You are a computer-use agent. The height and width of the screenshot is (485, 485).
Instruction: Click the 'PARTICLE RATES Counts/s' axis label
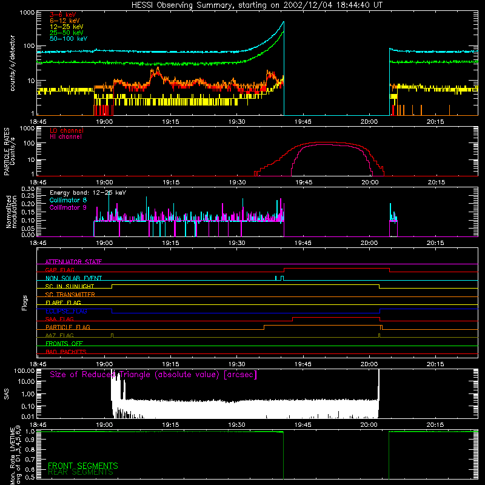tap(9, 152)
